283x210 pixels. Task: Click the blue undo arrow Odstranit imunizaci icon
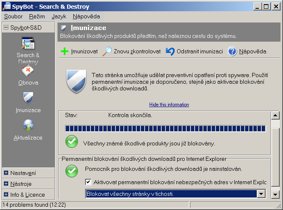170,51
